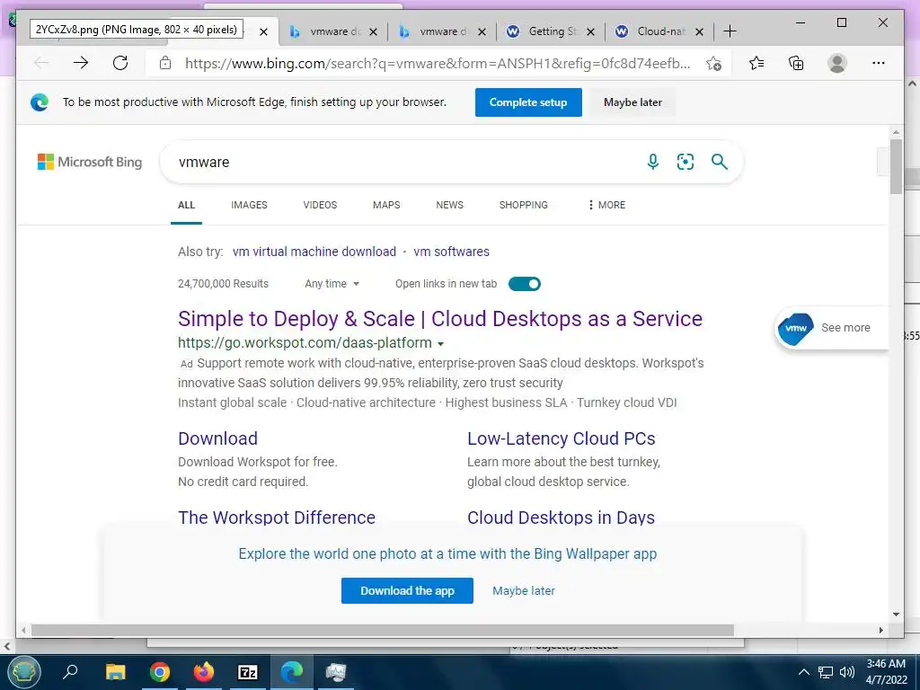920x690 pixels.
Task: Click the browser forward arrow
Action: click(x=81, y=63)
